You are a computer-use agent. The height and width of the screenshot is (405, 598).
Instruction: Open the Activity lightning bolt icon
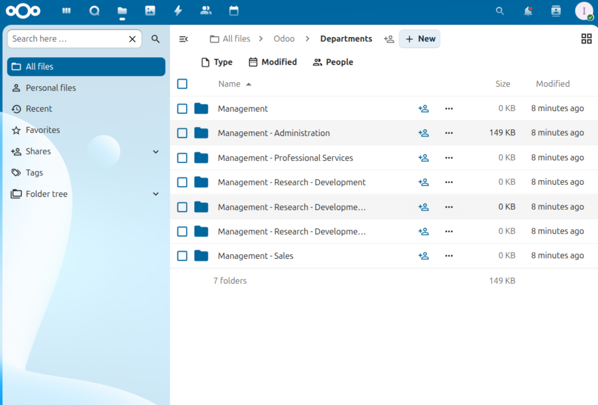[178, 11]
